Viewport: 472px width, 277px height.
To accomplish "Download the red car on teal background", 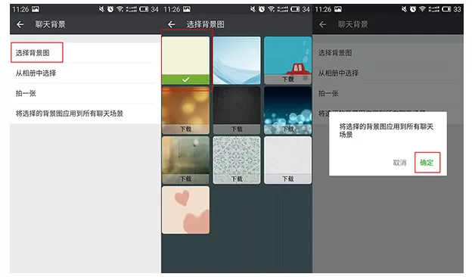I will [x=287, y=79].
